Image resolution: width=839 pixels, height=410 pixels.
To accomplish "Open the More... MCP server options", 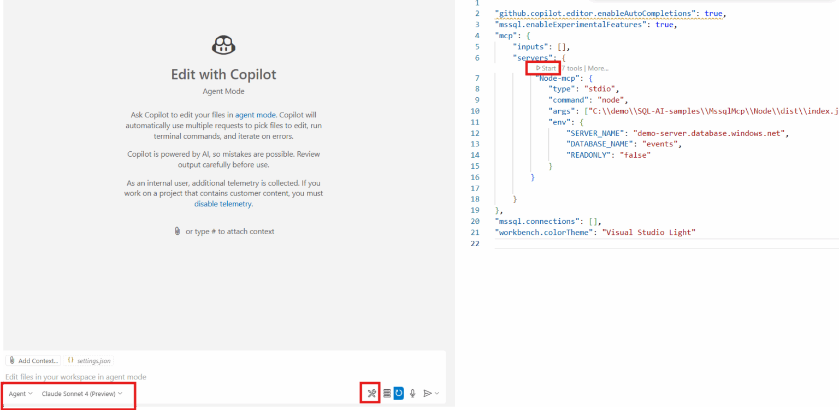I will tap(597, 68).
